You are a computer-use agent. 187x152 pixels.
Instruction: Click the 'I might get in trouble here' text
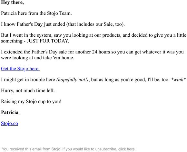click(x=28, y=80)
